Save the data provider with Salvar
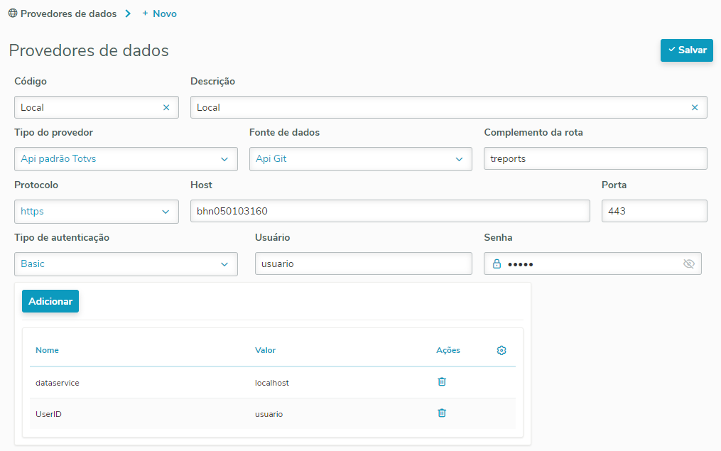Screen dimensions: 721x451 coord(686,50)
